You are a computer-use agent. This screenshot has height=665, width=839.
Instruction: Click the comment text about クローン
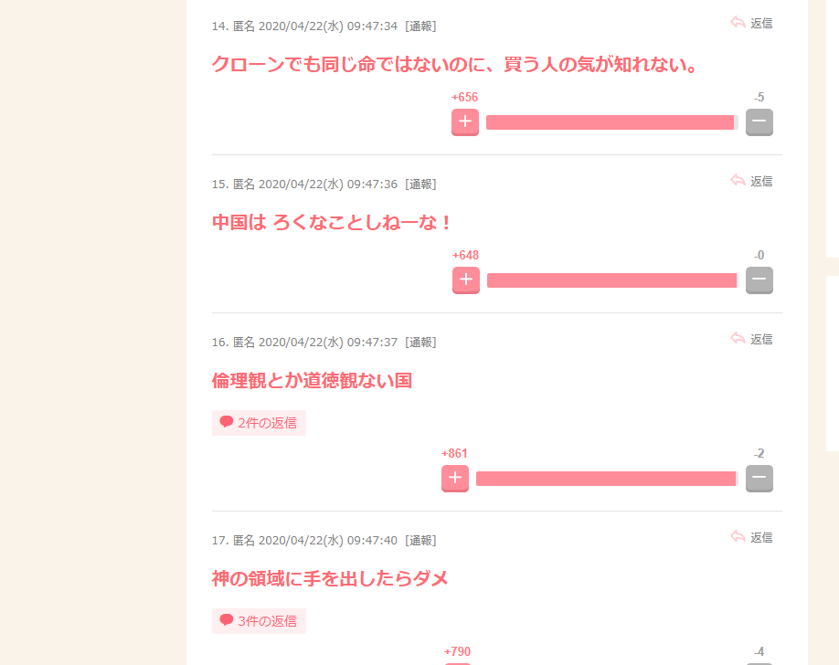point(455,64)
